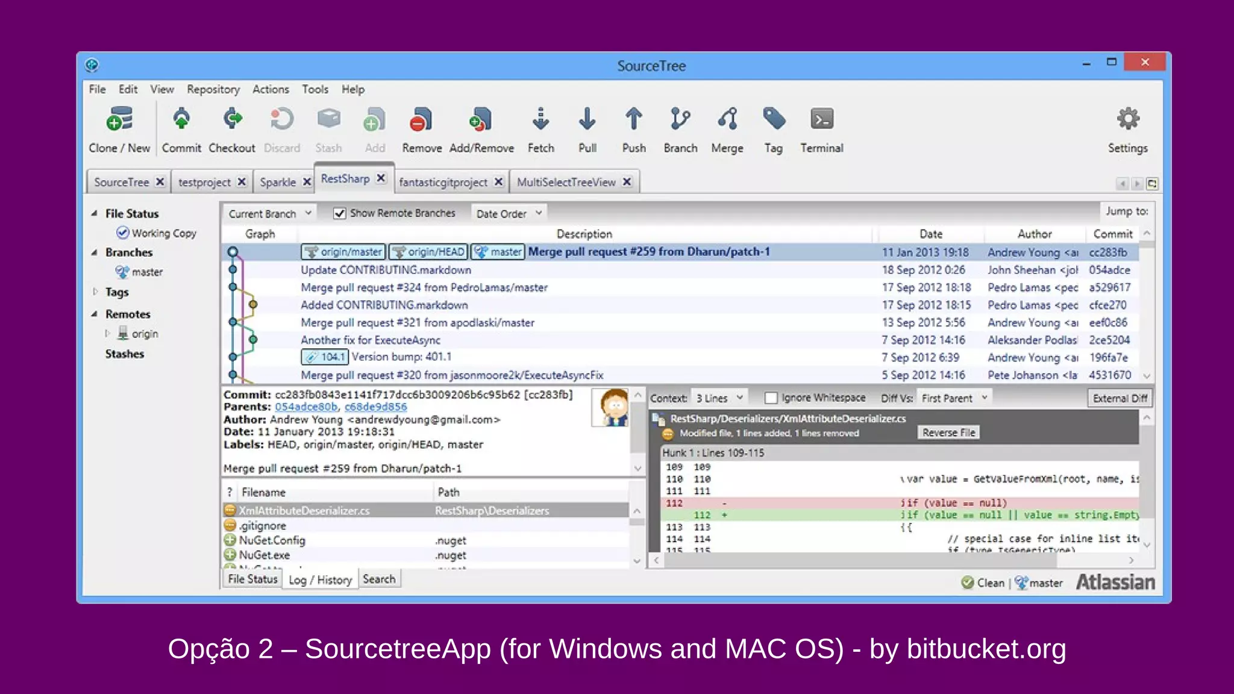
Task: Open parent commit link c68de9d856
Action: click(375, 407)
